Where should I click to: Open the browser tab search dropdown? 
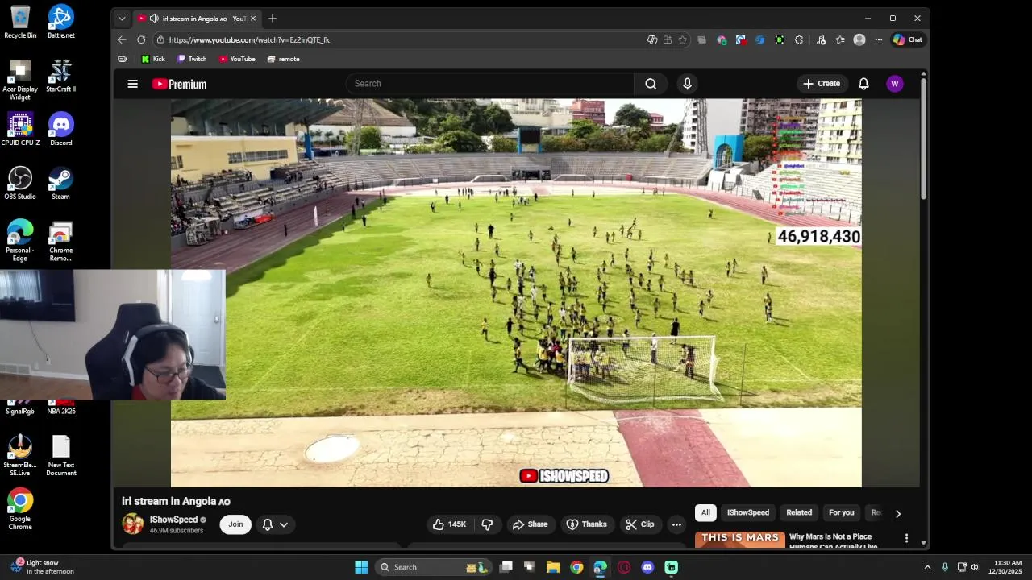pos(122,18)
